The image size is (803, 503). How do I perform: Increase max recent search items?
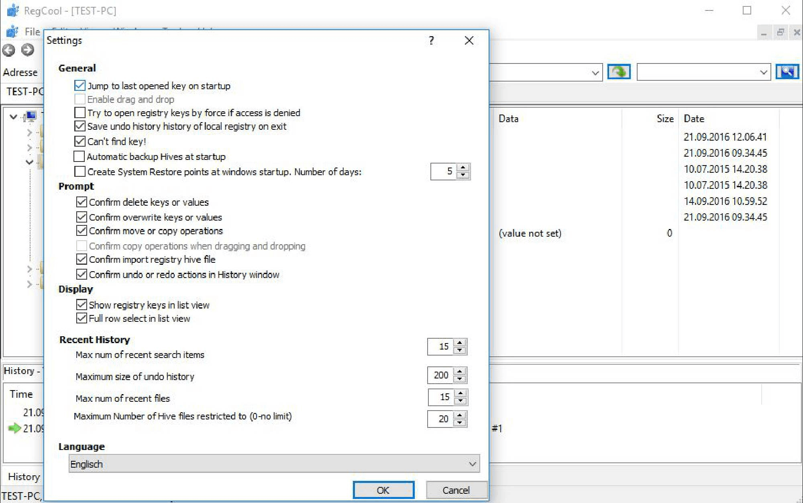point(460,343)
